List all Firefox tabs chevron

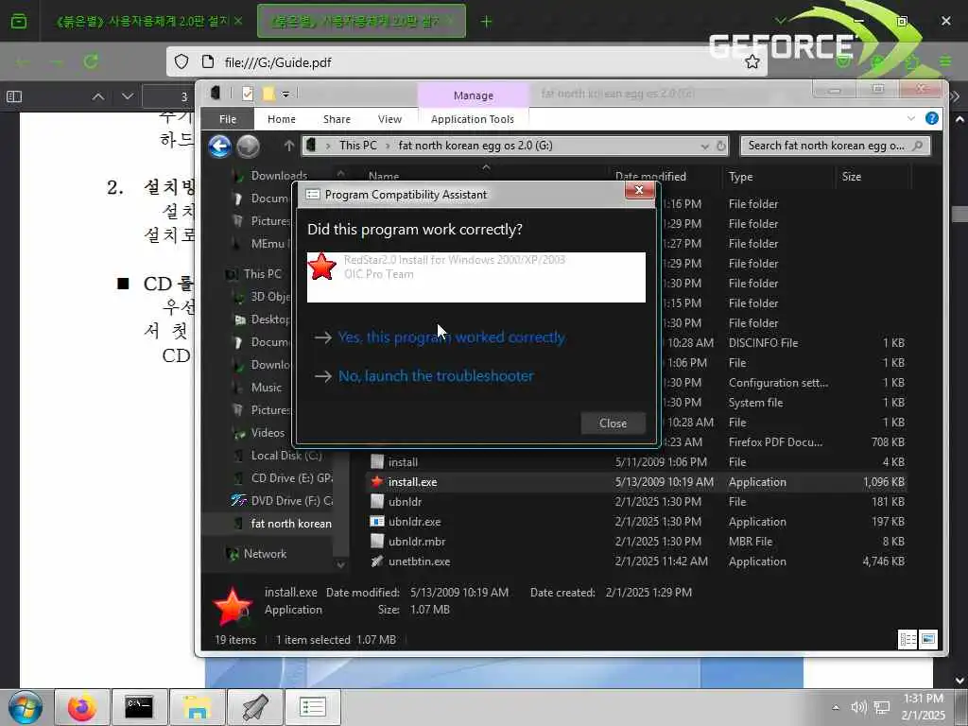tap(780, 22)
